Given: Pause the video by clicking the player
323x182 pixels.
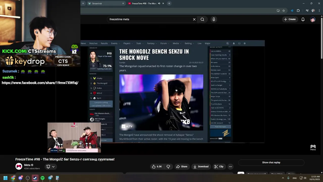Looking at the screenshot, I should 172,92.
